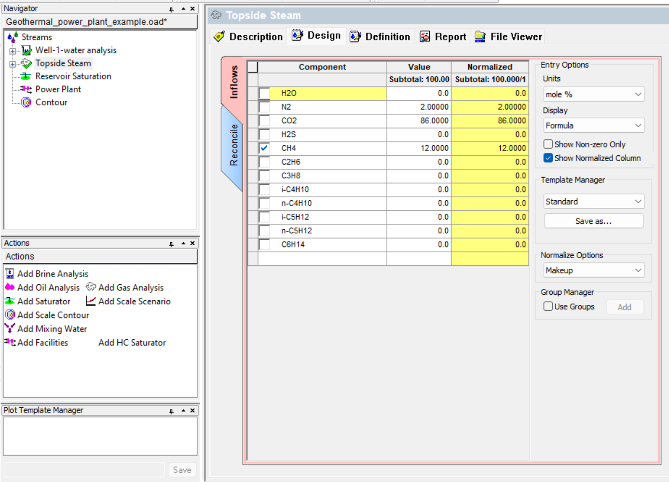Click the Contour scale contour icon

point(27,102)
